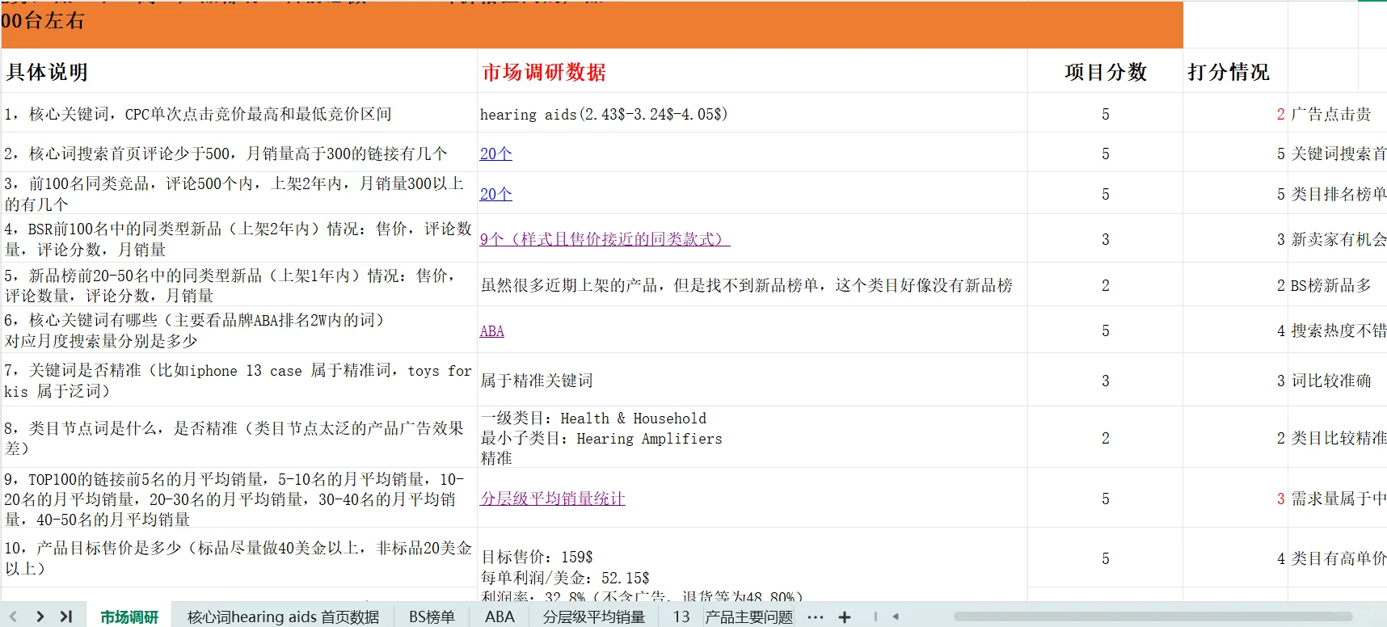Select cell with Health & Household category
1387x627 pixels.
pyautogui.click(x=753, y=438)
